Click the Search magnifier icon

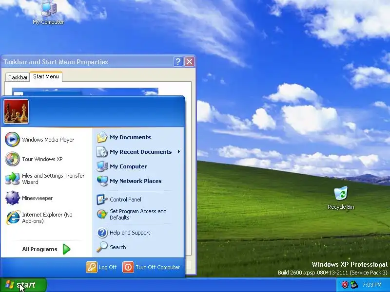[102, 247]
